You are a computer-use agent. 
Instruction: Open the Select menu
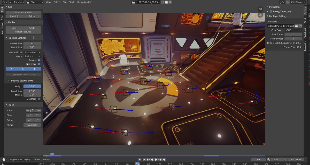click(x=57, y=2)
